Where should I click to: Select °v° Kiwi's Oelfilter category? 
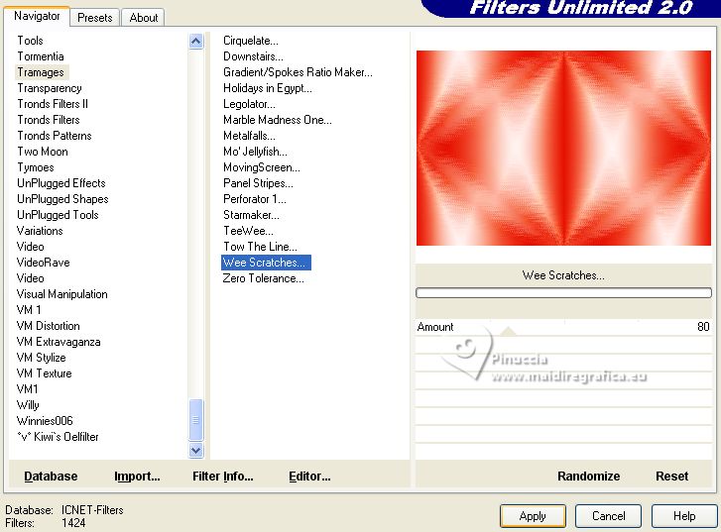(58, 437)
